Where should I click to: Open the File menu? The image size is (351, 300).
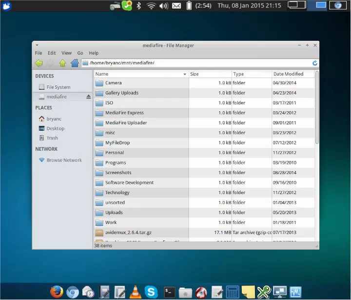39,53
